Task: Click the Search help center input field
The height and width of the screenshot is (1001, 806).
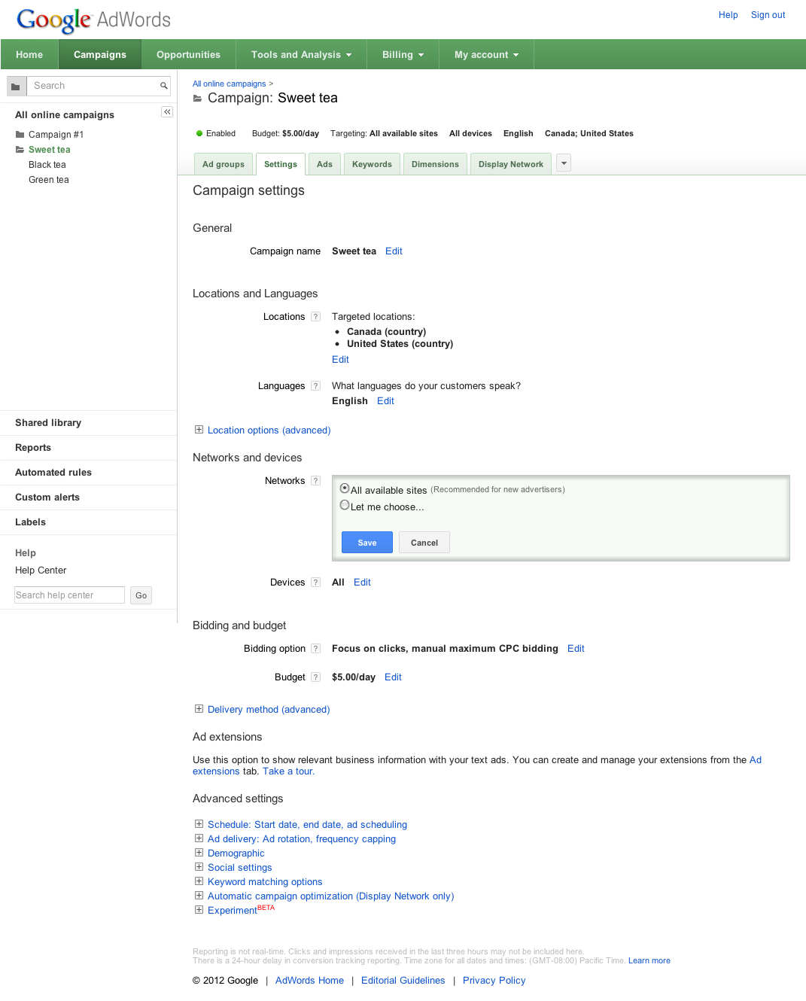Action: (x=69, y=595)
